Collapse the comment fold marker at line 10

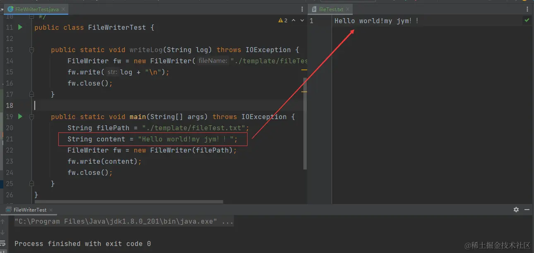pos(31,17)
